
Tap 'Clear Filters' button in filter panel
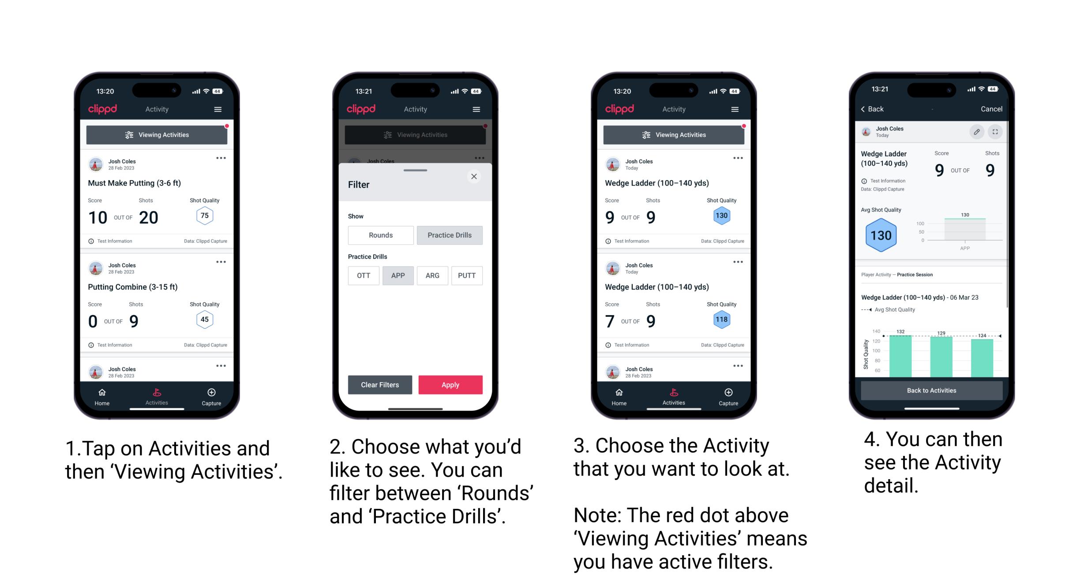click(379, 384)
